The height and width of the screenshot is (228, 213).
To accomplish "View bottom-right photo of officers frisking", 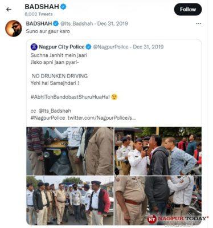I will 158,201.
